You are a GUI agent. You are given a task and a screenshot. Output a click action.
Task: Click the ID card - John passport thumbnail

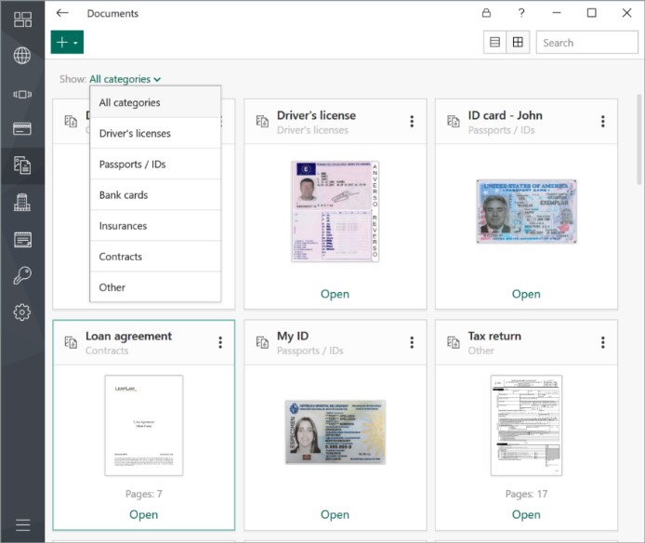[526, 211]
